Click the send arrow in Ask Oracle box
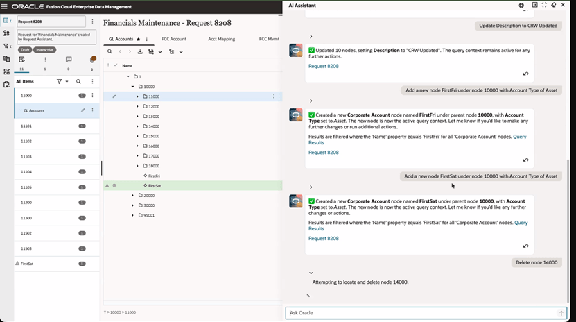Screen dimensions: 576x322 coord(561,313)
